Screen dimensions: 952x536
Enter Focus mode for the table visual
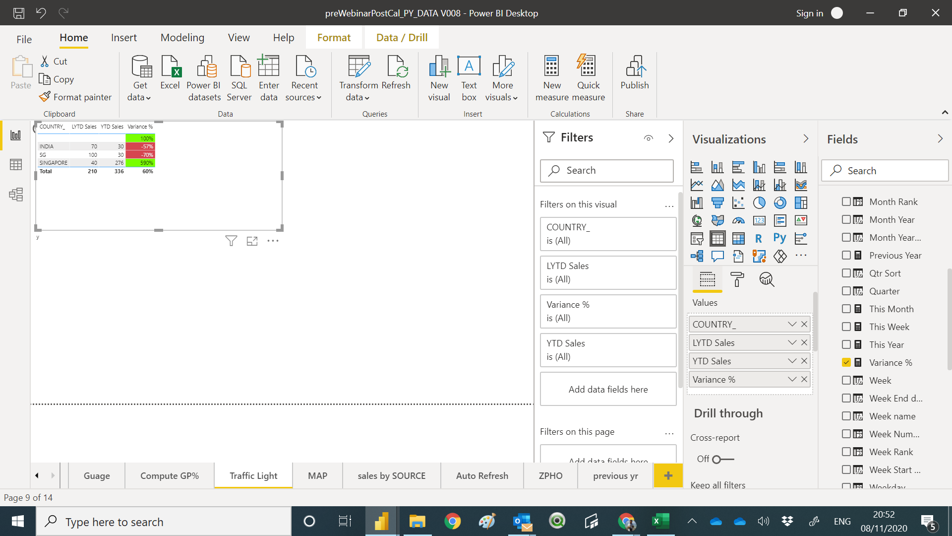point(252,241)
